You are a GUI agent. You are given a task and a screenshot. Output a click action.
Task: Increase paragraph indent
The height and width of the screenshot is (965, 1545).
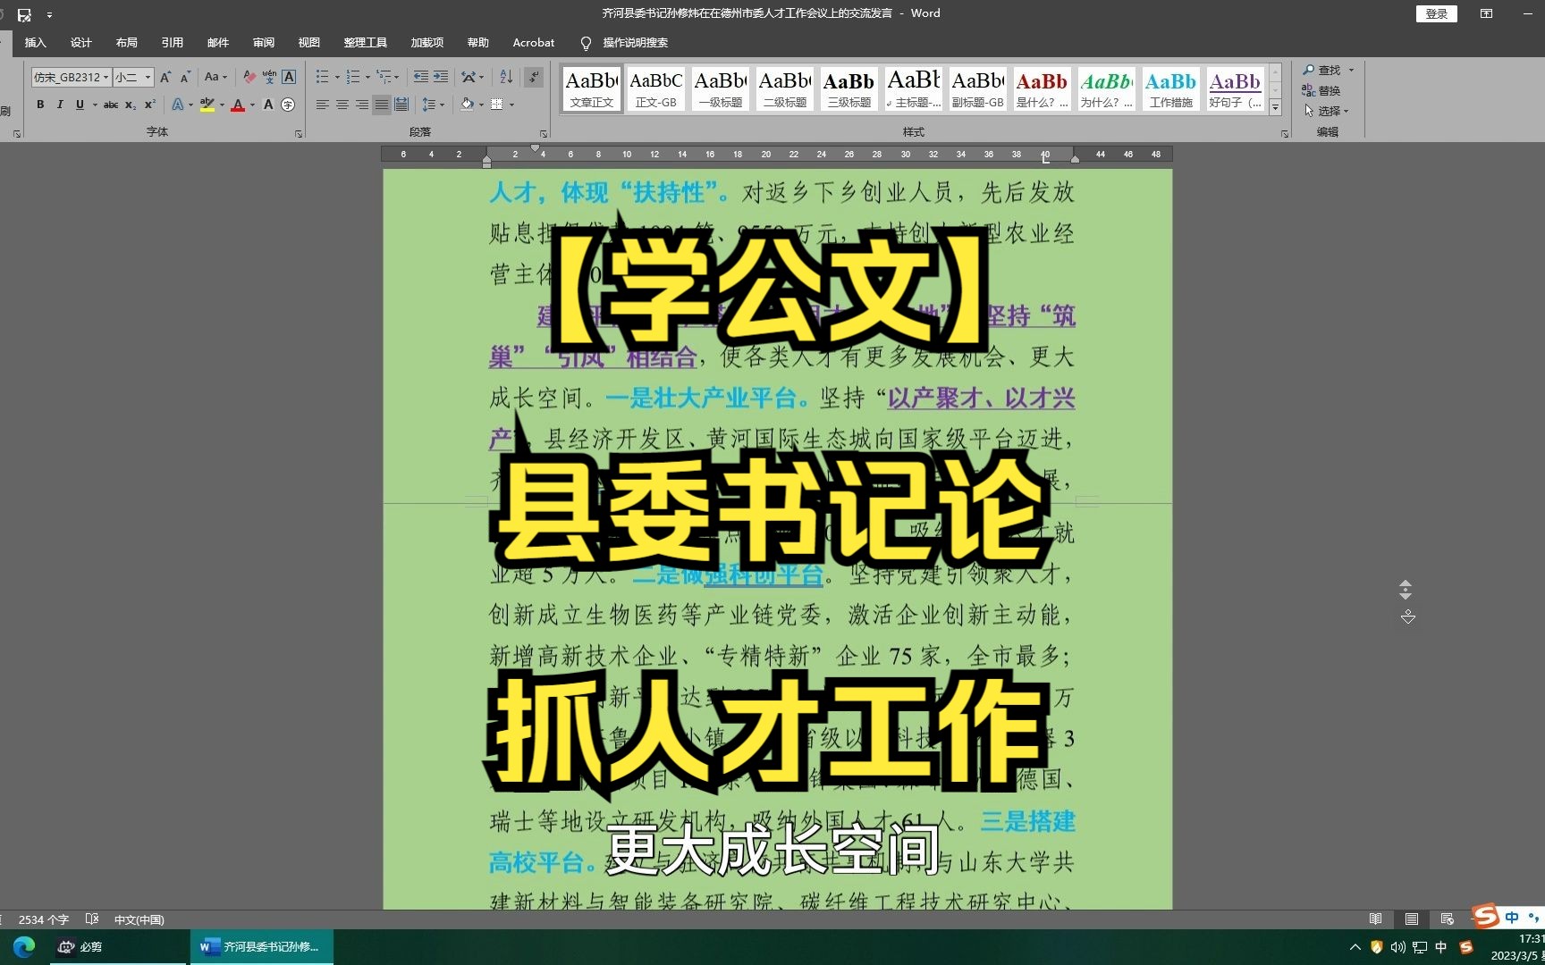[x=441, y=77]
